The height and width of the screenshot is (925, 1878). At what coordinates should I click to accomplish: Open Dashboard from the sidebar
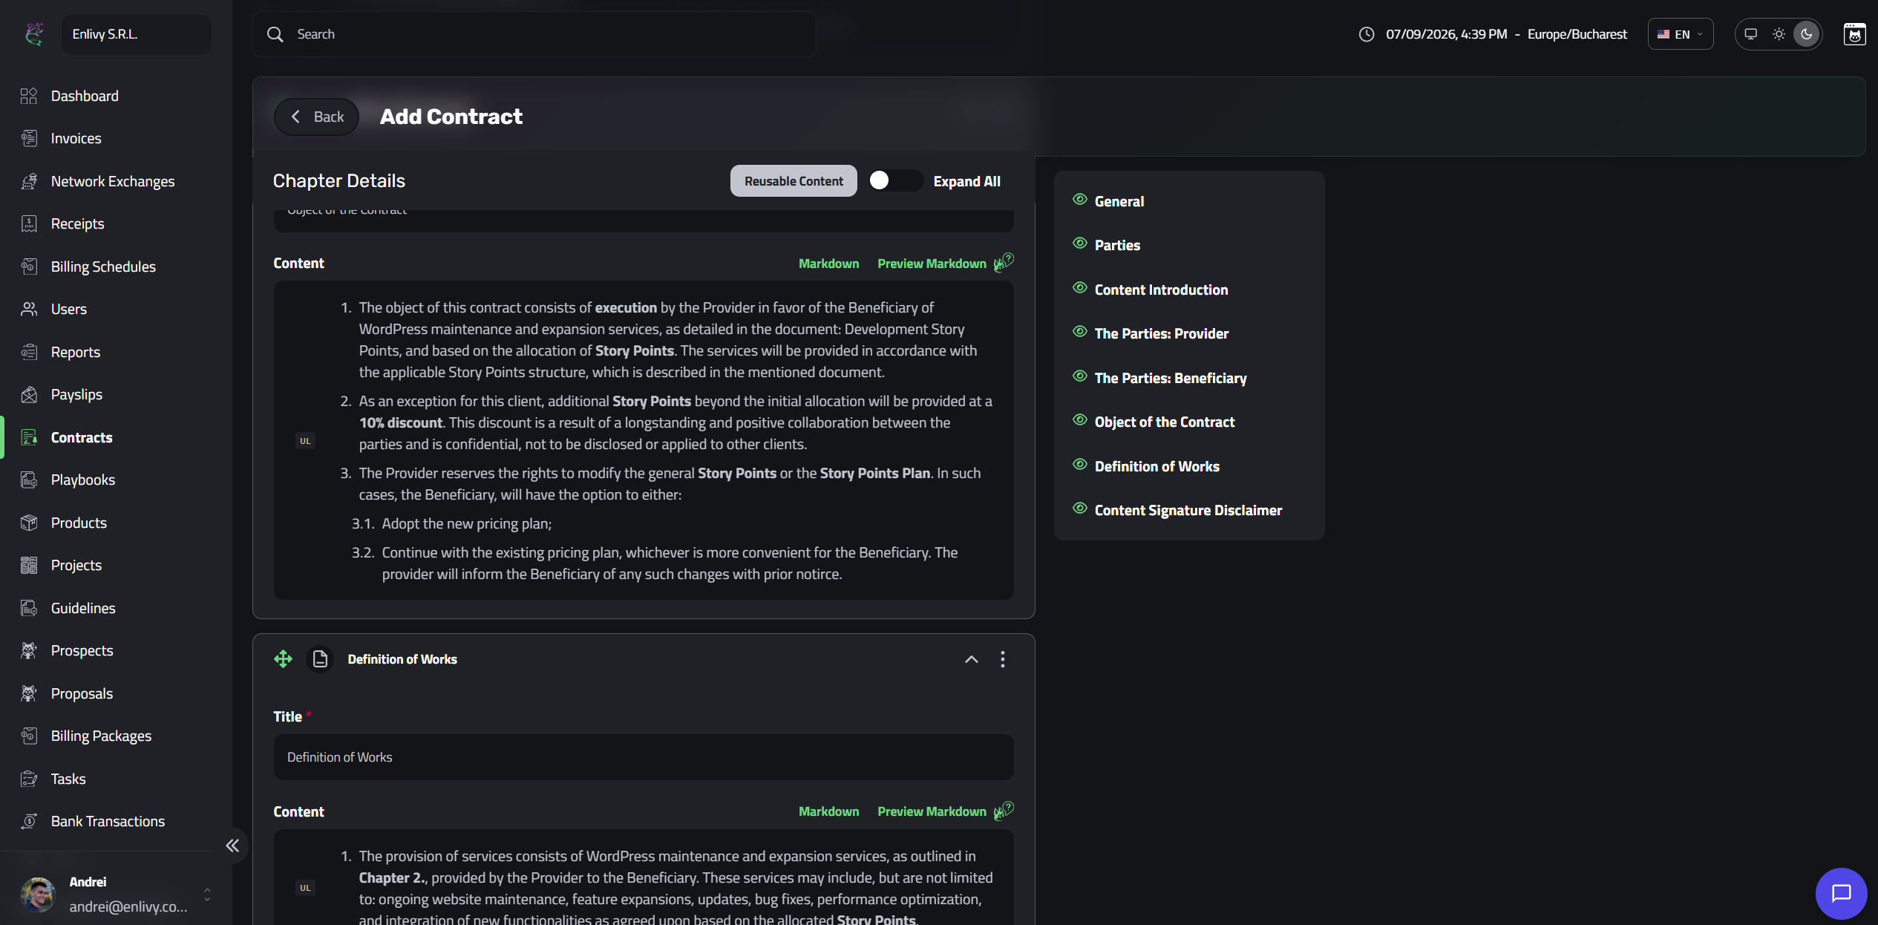coord(85,96)
